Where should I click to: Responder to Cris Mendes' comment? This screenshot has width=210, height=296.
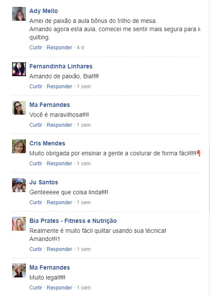(x=59, y=164)
